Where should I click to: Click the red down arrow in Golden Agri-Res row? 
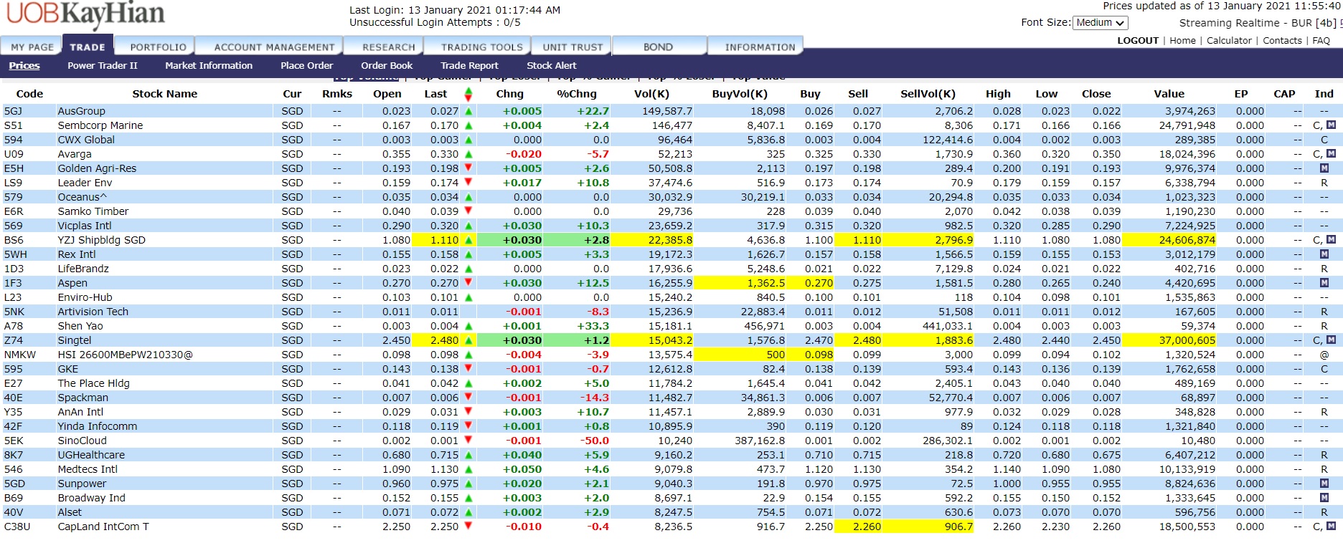468,168
